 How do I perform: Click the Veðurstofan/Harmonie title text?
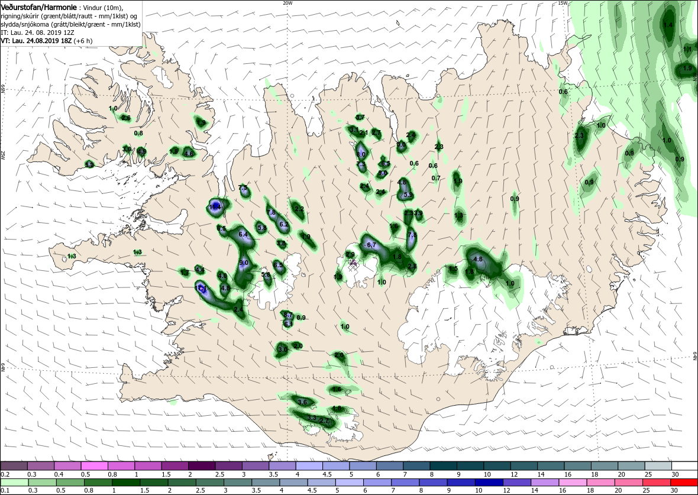tap(38, 7)
